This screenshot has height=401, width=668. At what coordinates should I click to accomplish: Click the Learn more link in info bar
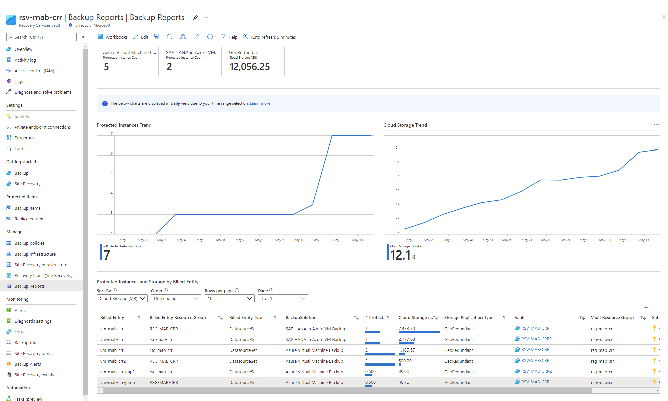[260, 103]
